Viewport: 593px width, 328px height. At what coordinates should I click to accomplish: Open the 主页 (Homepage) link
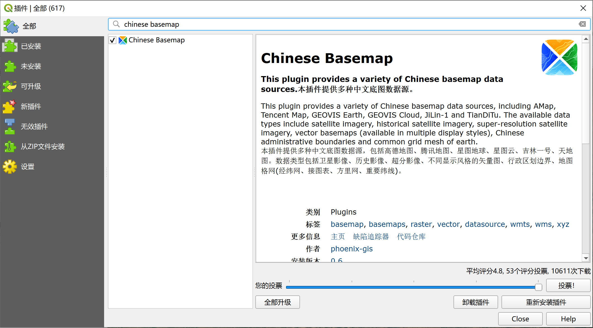(x=338, y=237)
